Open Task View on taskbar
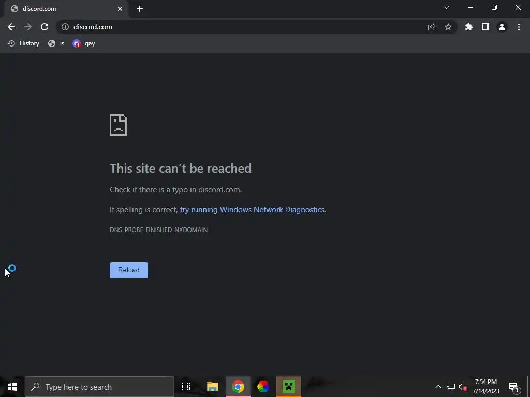The height and width of the screenshot is (397, 530). (x=186, y=387)
